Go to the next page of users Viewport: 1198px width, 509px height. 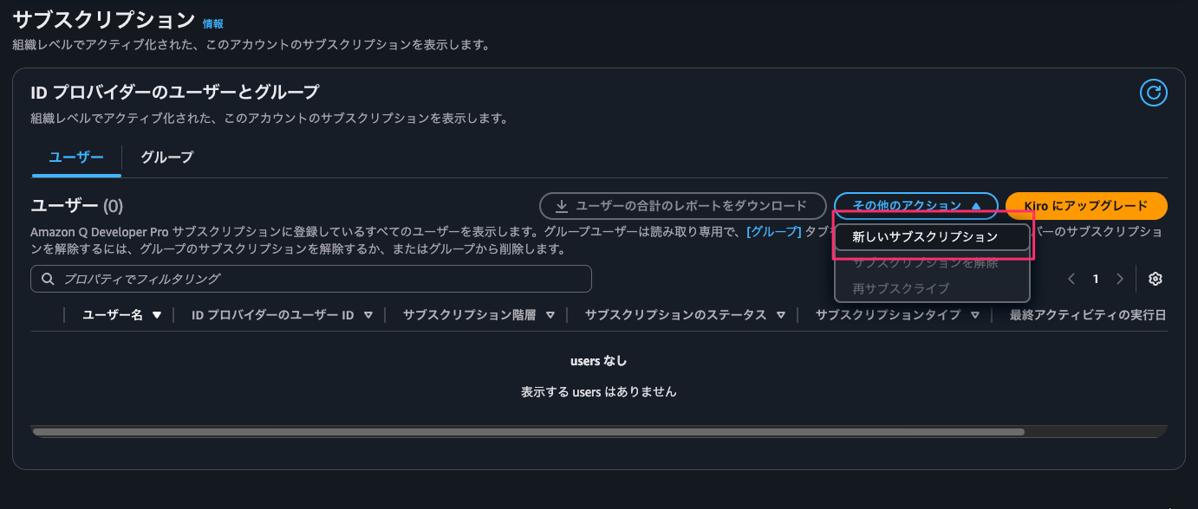click(x=1120, y=279)
